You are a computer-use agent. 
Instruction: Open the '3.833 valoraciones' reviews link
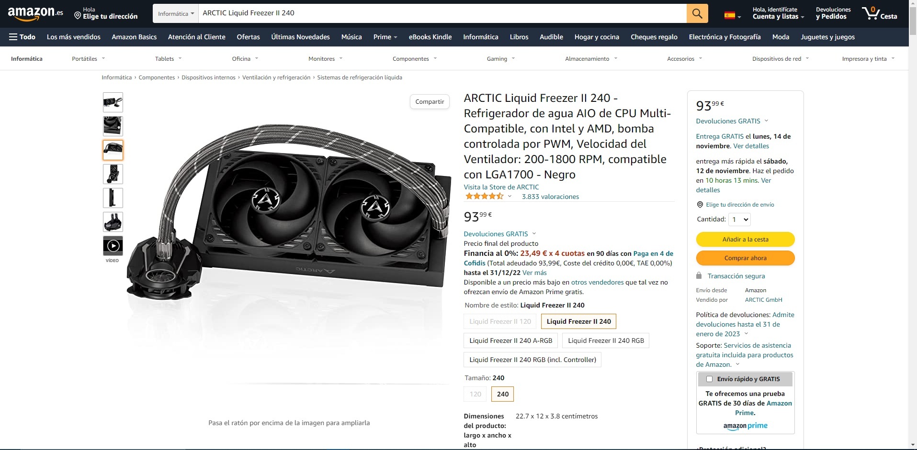[x=550, y=197]
